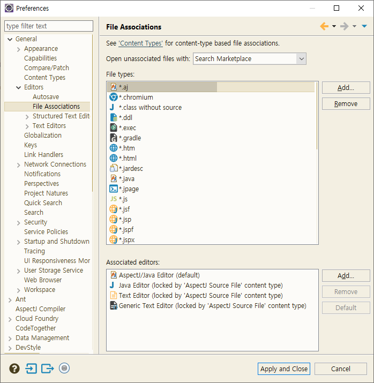The image size is (374, 383).
Task: Open forward history dropdown arrow
Action: pyautogui.click(x=354, y=26)
